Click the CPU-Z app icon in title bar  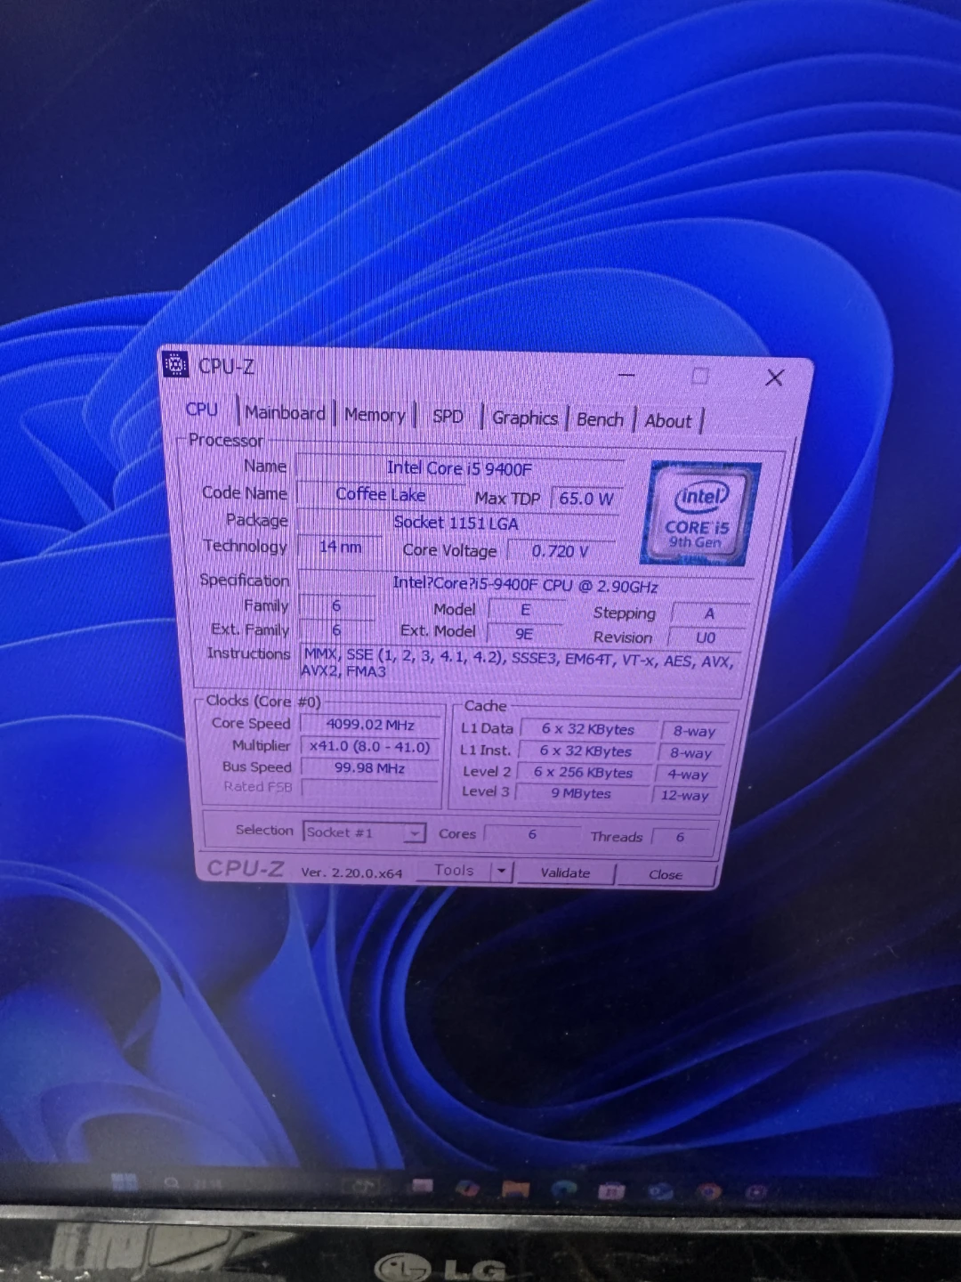pyautogui.click(x=176, y=365)
